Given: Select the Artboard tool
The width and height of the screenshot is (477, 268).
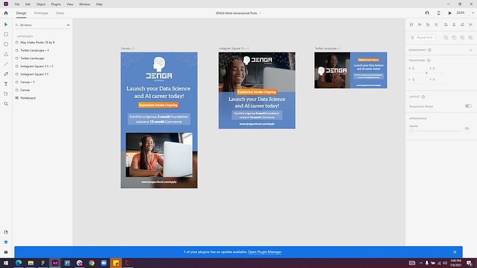Looking at the screenshot, I should click(x=5, y=94).
